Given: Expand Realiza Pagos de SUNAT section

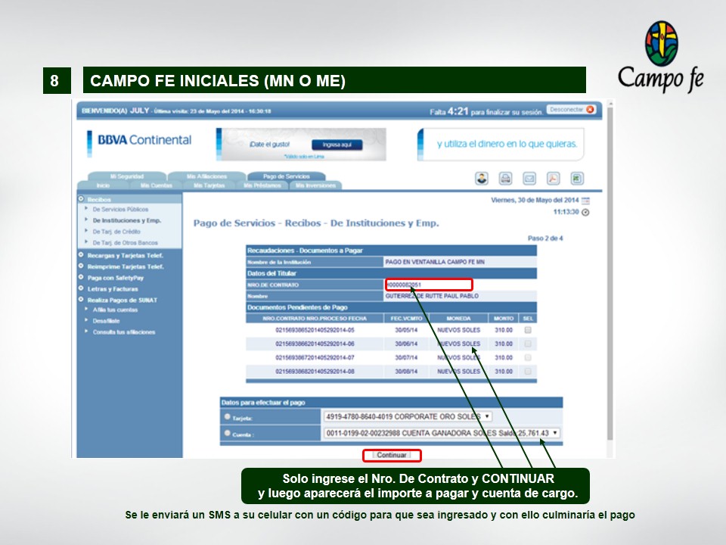Looking at the screenshot, I should tap(81, 300).
